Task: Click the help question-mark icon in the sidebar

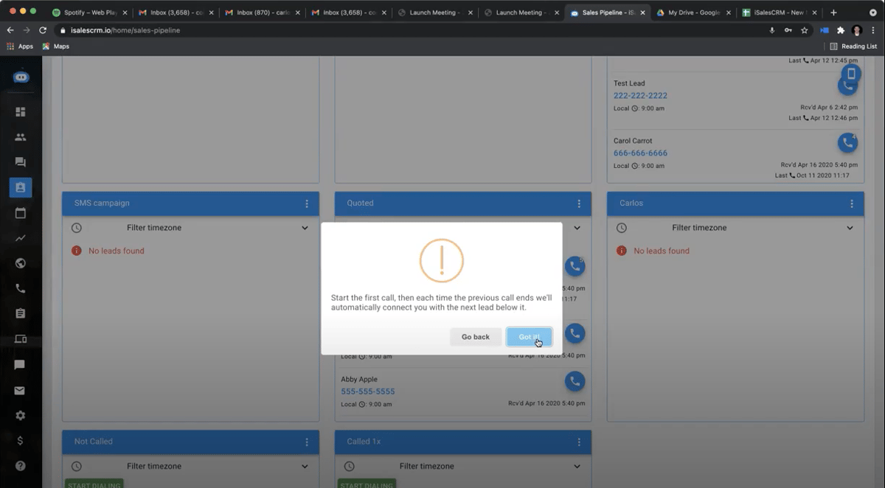Action: coord(20,465)
